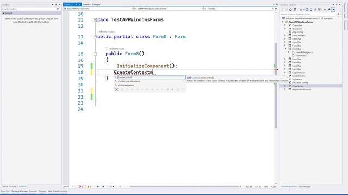
Task: Collapse the TestAPPWindowsForms project node
Action: pyautogui.click(x=282, y=22)
